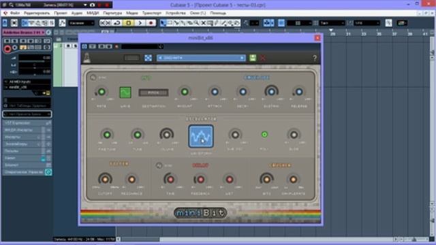
Task: Toggle the Delay Sync button in miniBit
Action: point(159,165)
